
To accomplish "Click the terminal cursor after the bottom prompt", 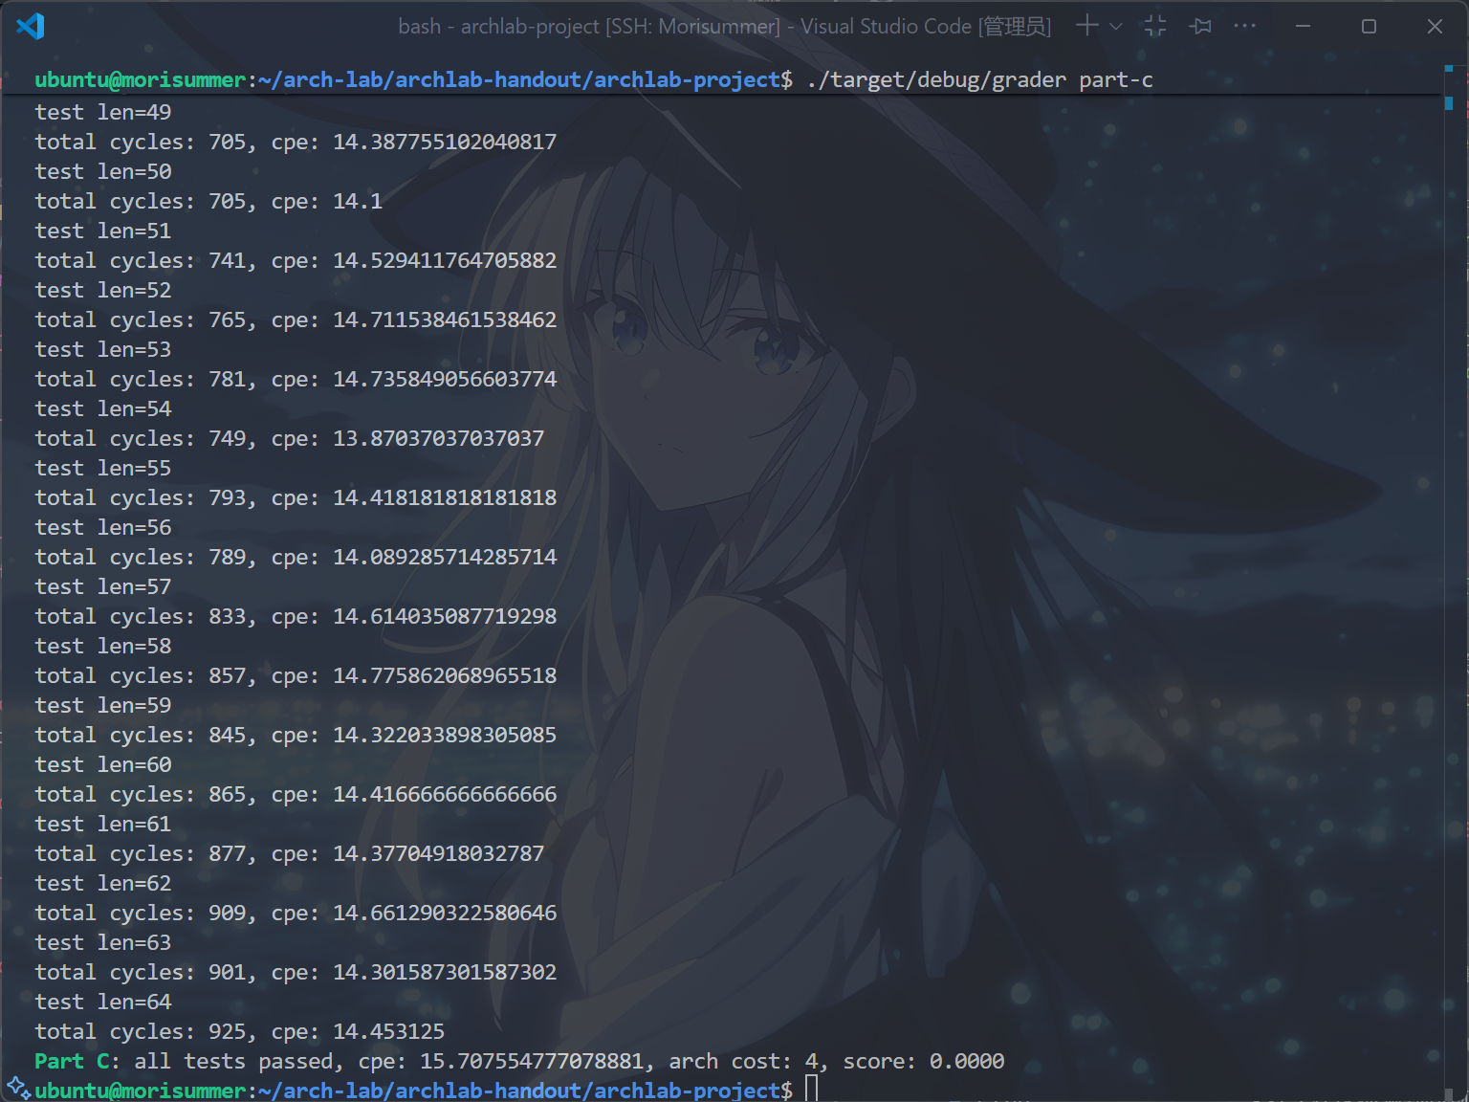I will [811, 1089].
